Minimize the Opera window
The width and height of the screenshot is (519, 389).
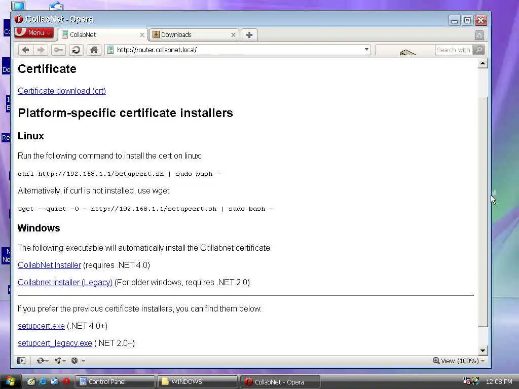coord(455,20)
